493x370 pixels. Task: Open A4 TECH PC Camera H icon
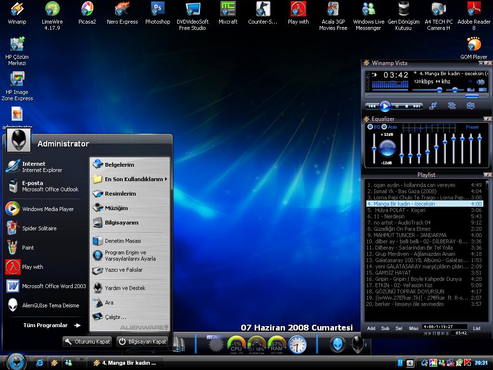439,16
